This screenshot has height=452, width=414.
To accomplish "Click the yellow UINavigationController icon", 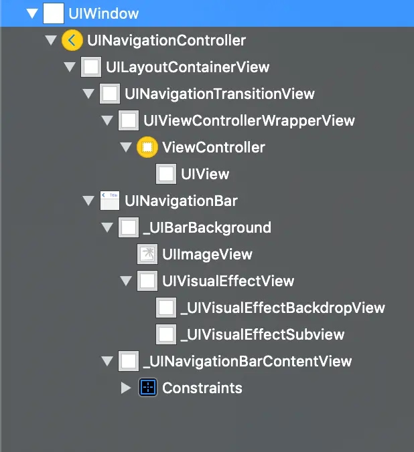I will (72, 40).
